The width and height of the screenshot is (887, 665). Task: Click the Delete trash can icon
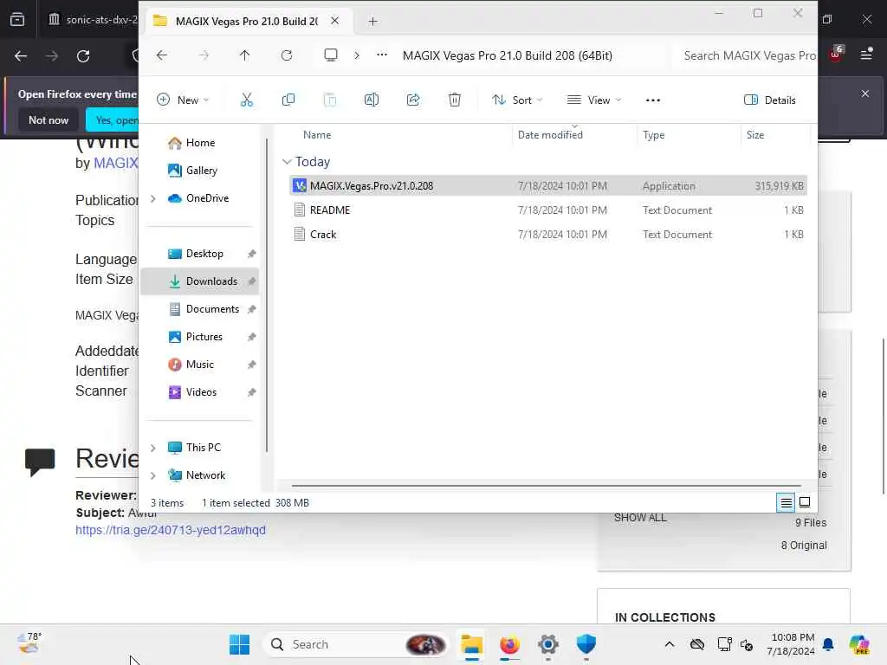tap(455, 100)
